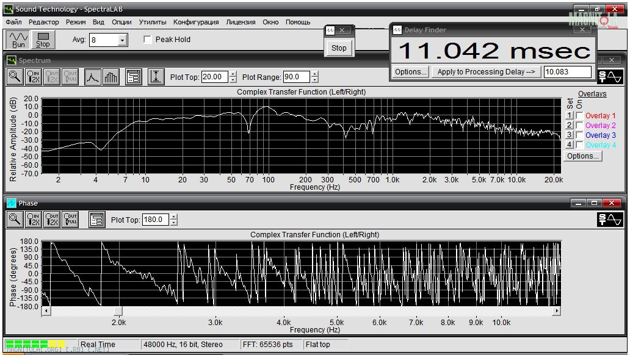Image resolution: width=630 pixels, height=355 pixels.
Task: Toggle Overlay 1 on checkbox
Action: click(x=579, y=115)
